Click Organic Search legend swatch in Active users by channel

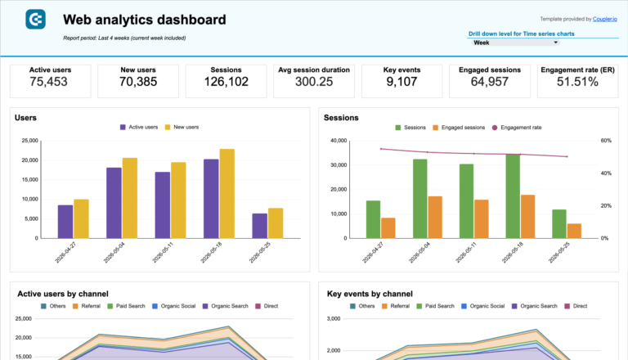point(205,306)
